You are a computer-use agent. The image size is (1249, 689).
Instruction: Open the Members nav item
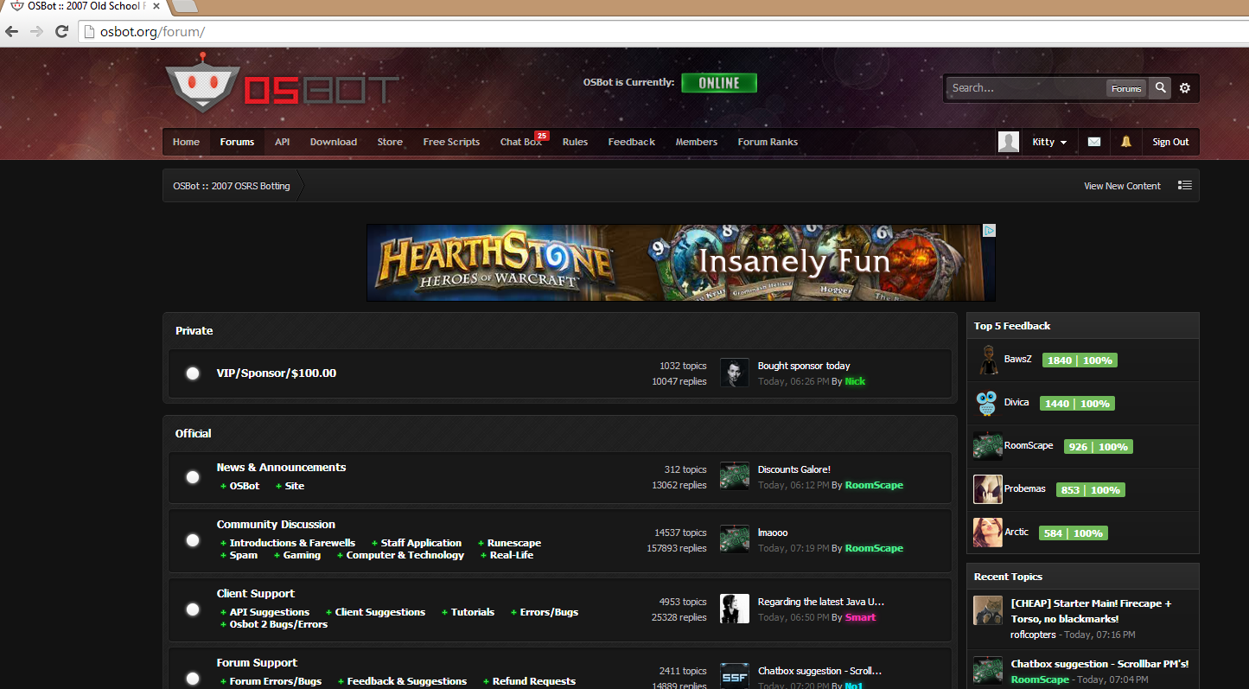tap(697, 142)
